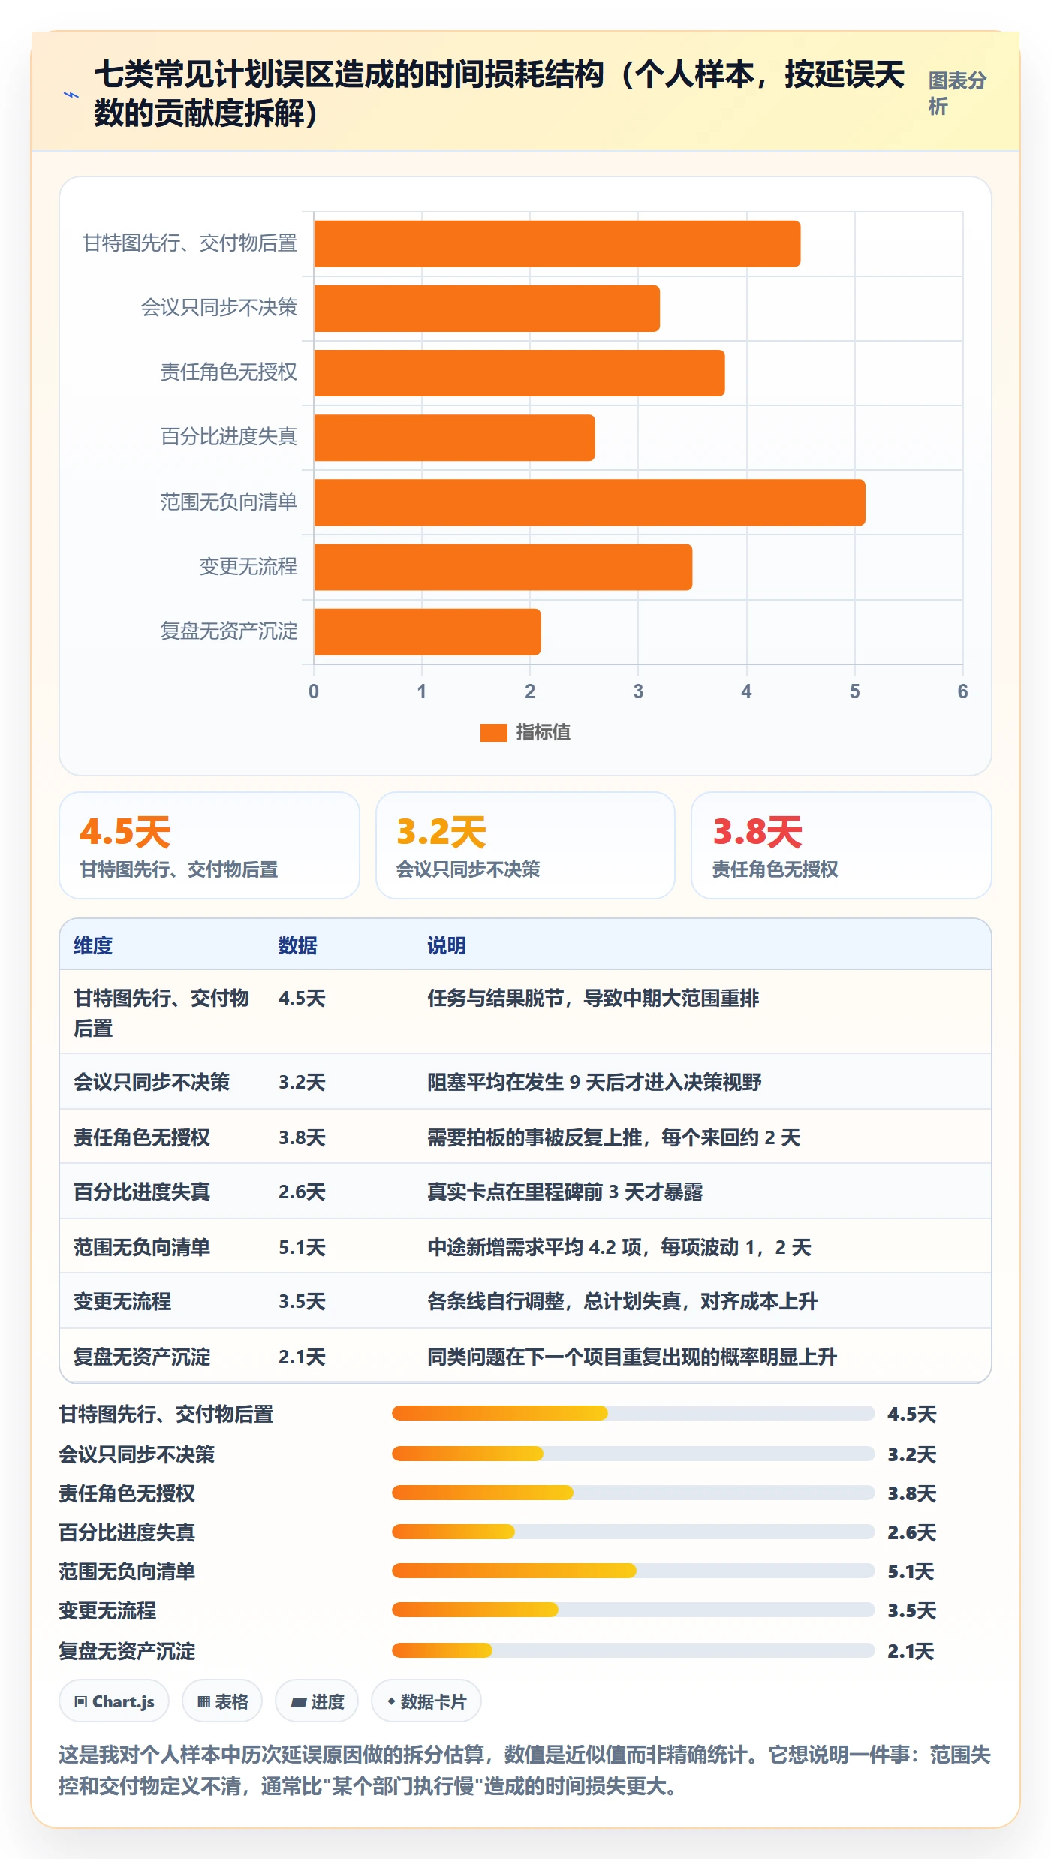Viewport: 1051px width, 1859px height.
Task: Click the 百分比进度失真 progress bar
Action: pos(633,1532)
